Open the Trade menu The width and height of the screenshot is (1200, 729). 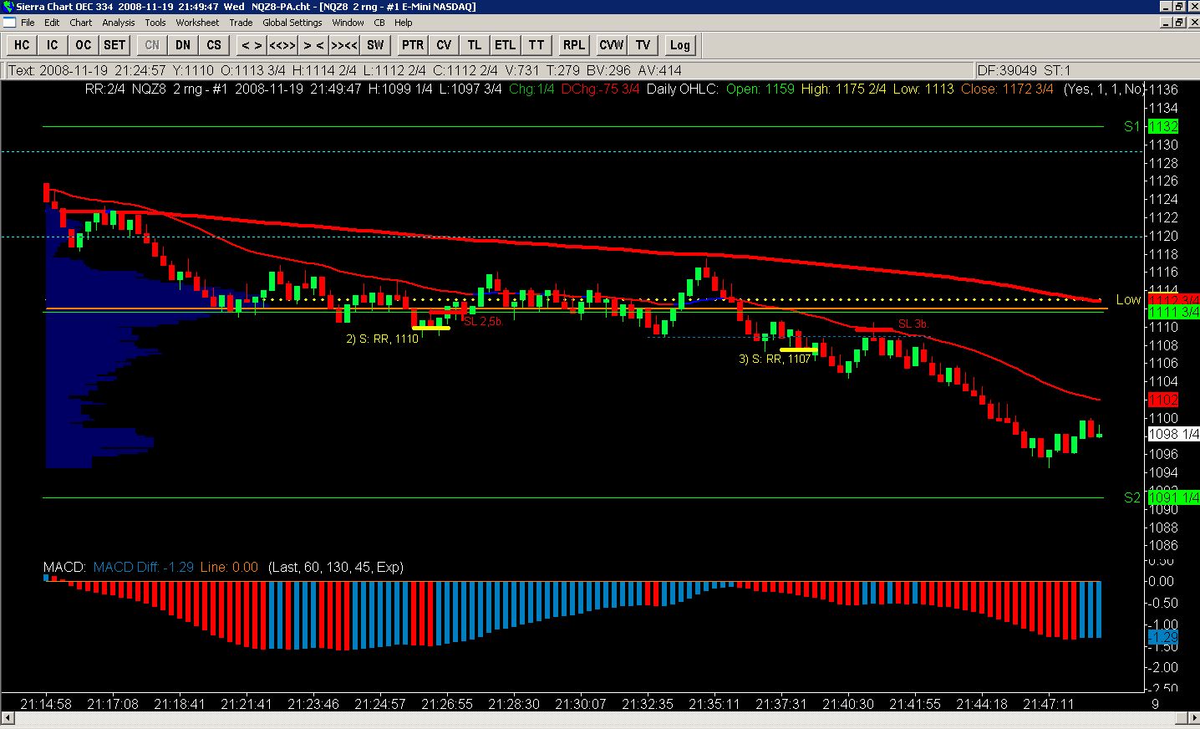241,23
